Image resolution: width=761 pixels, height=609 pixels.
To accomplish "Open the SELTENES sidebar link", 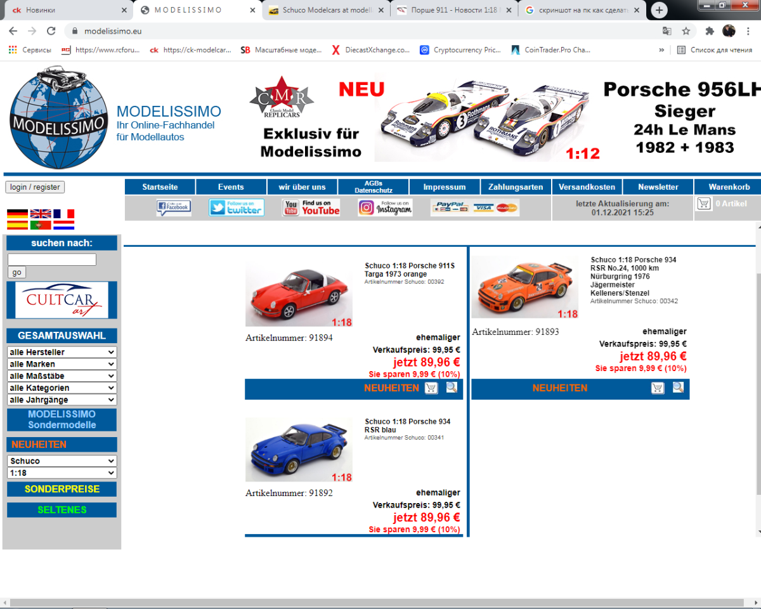I will 62,510.
